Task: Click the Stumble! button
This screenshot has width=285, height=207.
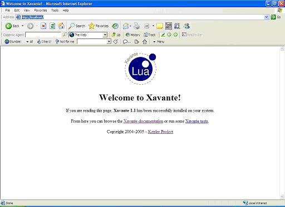Action: (x=13, y=42)
